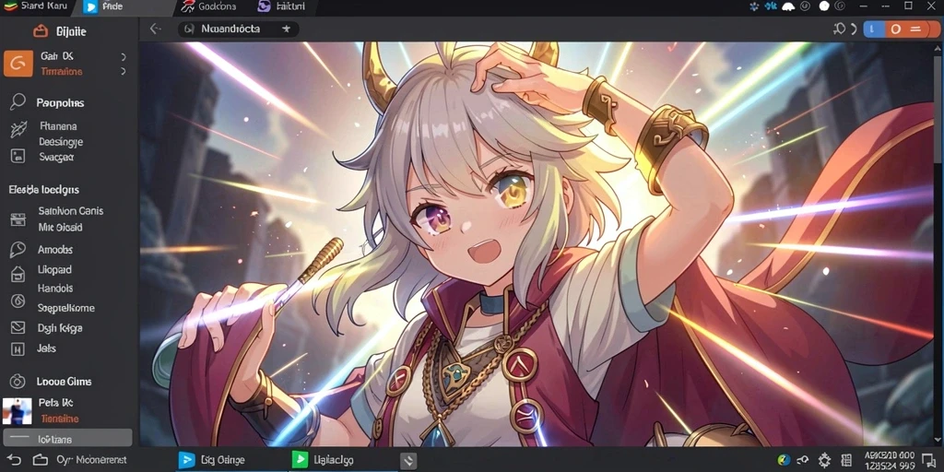Toggle the blue segment of the pill switch
Viewport: 944px width, 472px height.
point(874,29)
